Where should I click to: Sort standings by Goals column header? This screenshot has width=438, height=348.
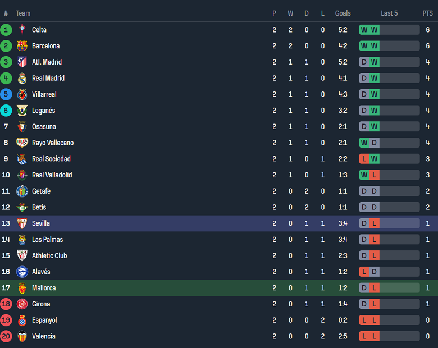[343, 13]
